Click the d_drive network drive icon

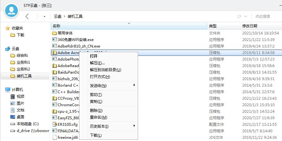click(13, 131)
